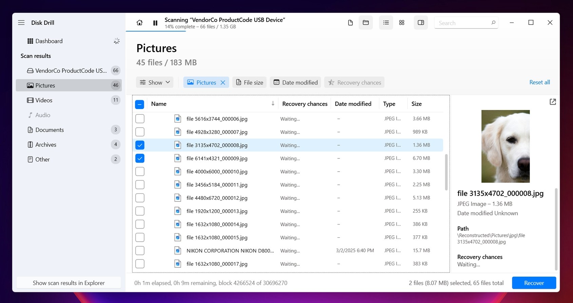Open the File size filter dropdown
The width and height of the screenshot is (573, 303).
[x=249, y=83]
